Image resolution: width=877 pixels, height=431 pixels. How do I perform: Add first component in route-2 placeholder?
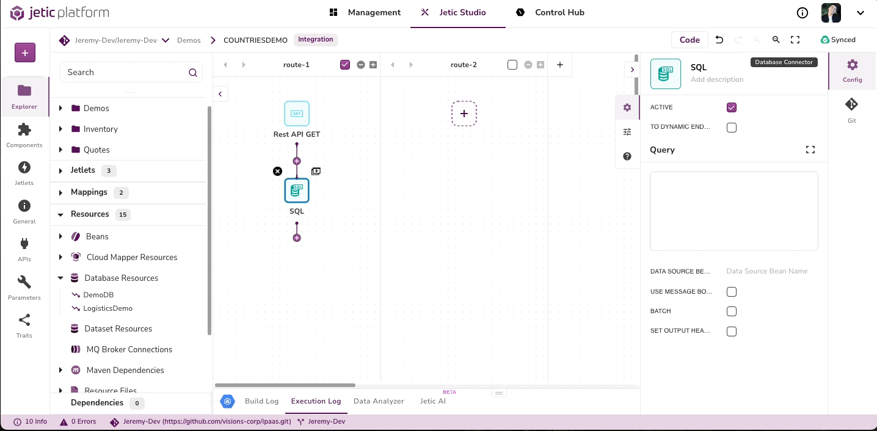[464, 114]
